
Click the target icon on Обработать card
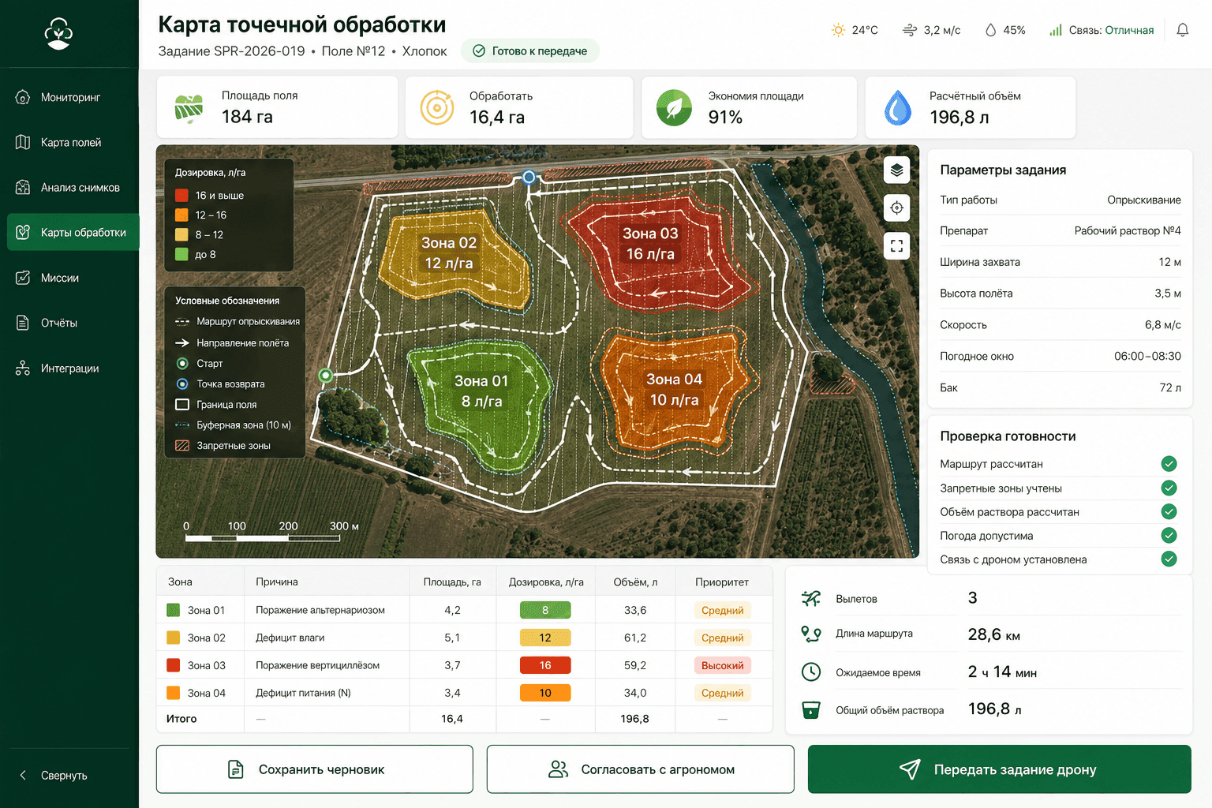(x=436, y=108)
